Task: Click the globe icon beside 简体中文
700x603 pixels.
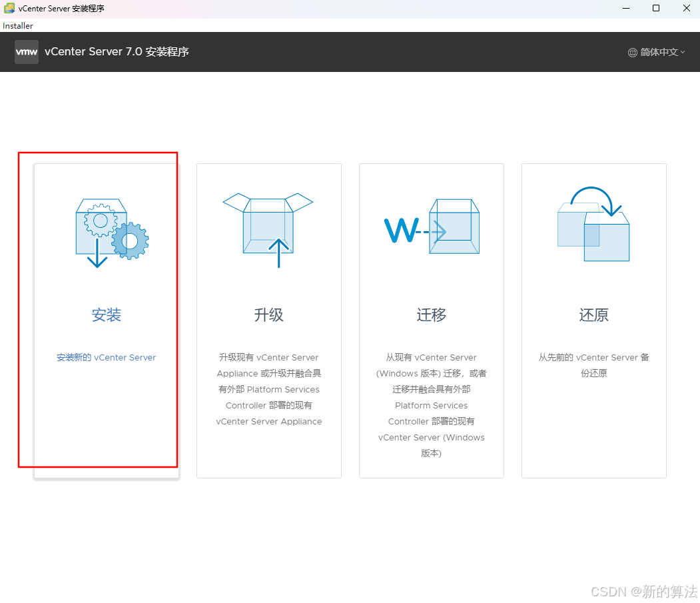Action: pos(633,52)
